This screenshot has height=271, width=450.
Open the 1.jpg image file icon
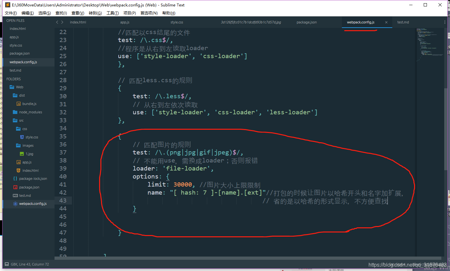click(x=22, y=154)
